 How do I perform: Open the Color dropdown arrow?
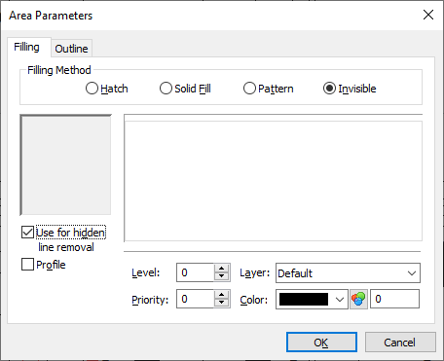pyautogui.click(x=340, y=300)
